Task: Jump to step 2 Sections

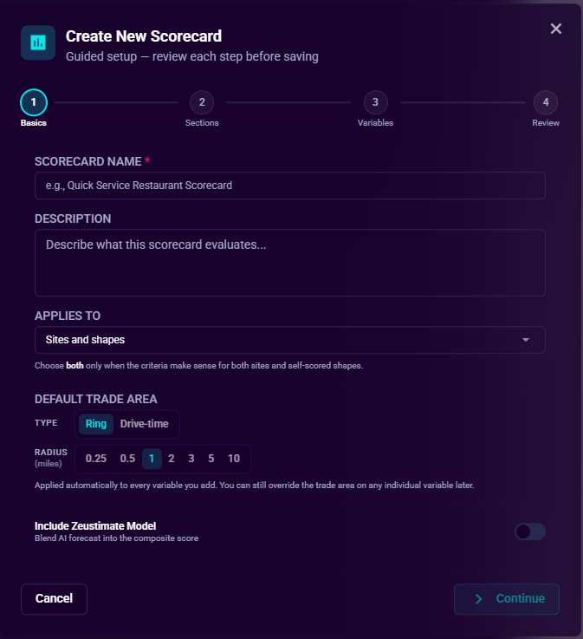Action: click(x=202, y=102)
